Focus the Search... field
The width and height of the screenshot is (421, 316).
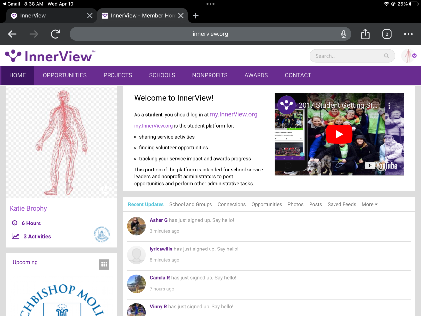click(352, 56)
